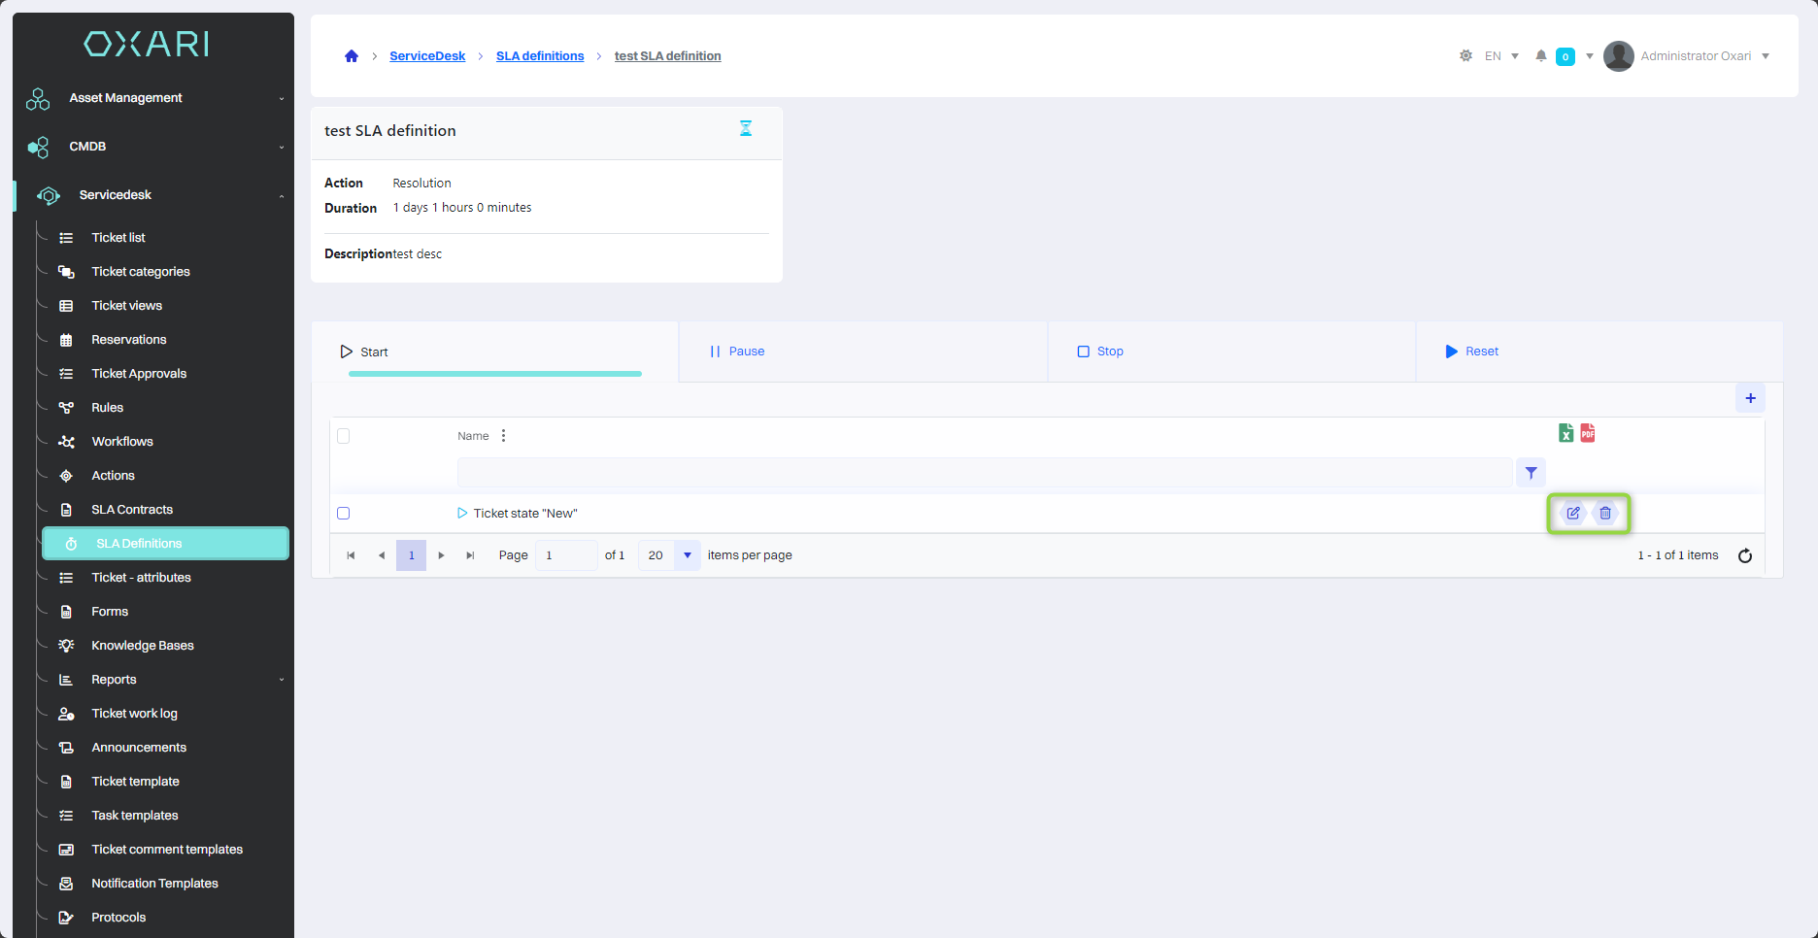
Task: Go to home via breadcrumb house icon
Action: pyautogui.click(x=352, y=56)
